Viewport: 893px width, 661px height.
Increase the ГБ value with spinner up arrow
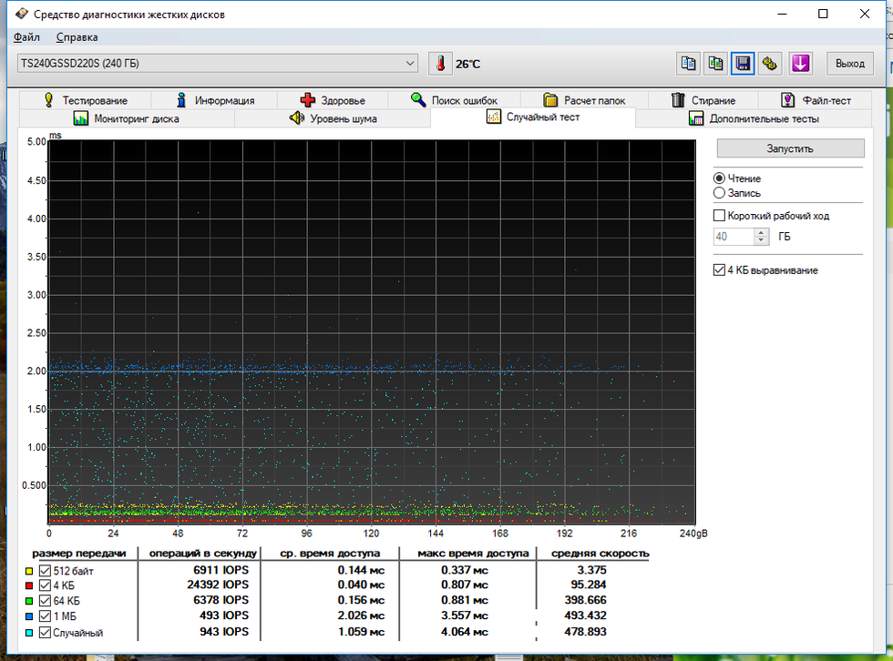[762, 232]
